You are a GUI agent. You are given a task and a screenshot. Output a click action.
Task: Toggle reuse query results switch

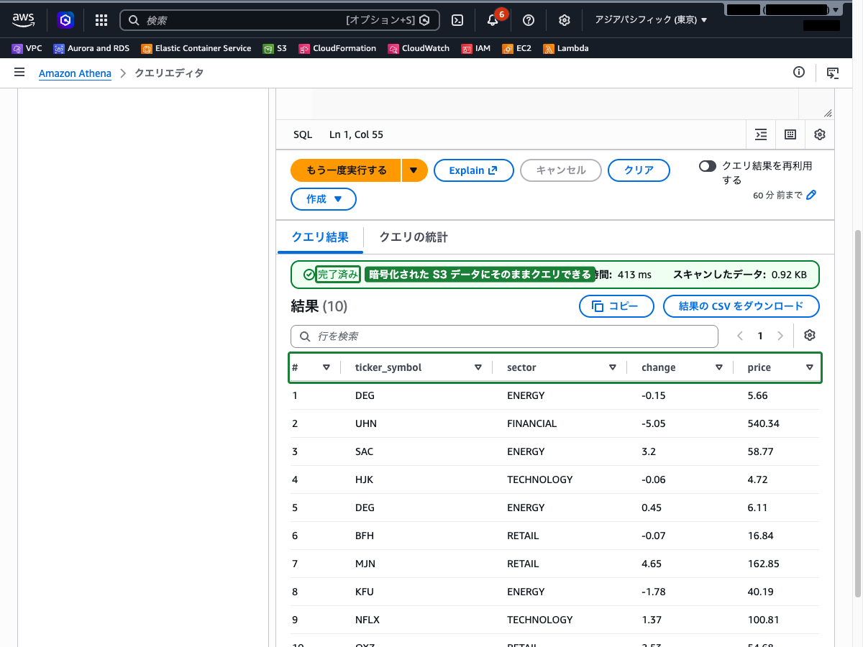(x=708, y=166)
